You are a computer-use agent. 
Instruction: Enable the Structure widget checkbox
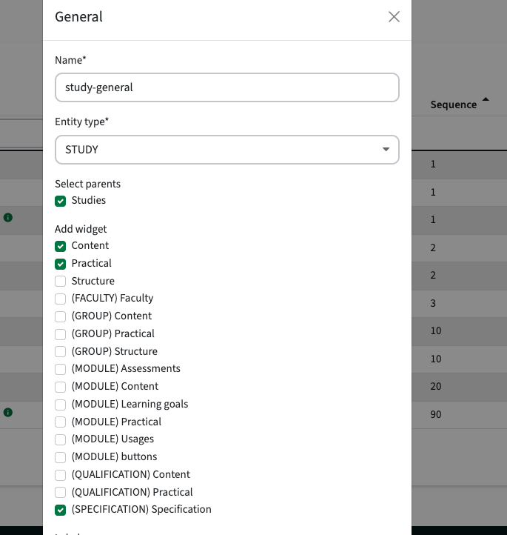[60, 281]
